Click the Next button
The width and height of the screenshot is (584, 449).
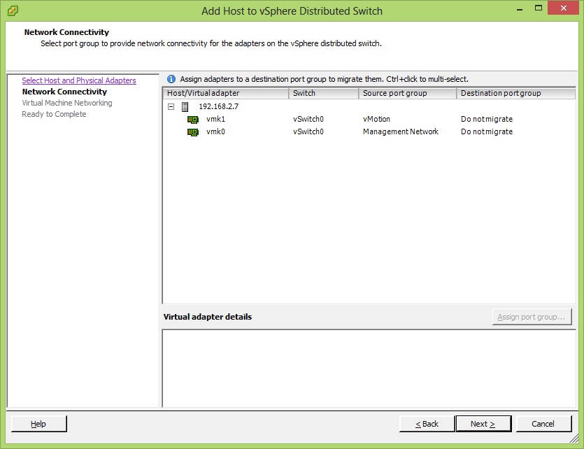point(483,424)
